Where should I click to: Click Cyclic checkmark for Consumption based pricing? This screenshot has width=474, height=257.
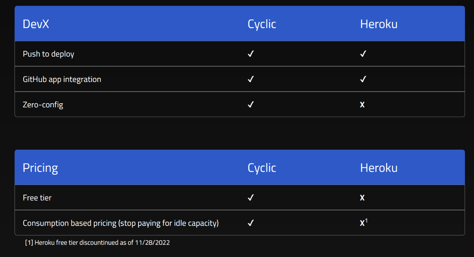(251, 223)
